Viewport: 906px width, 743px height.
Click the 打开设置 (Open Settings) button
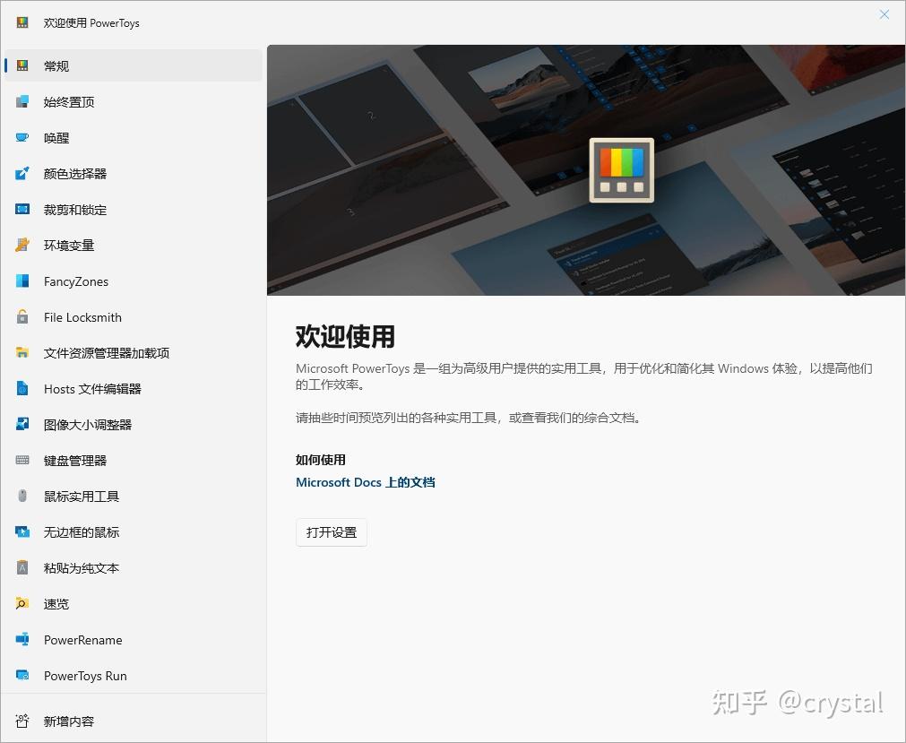pos(331,531)
